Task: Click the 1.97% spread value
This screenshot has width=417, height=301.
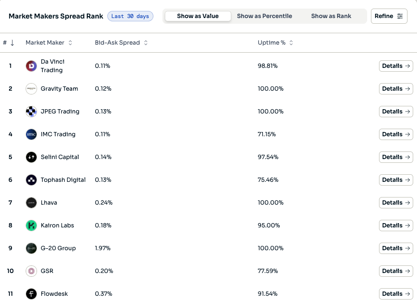Action: pos(103,248)
